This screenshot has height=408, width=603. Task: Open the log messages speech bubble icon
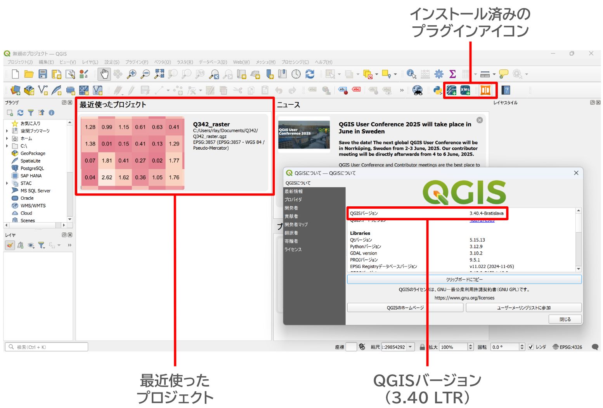pyautogui.click(x=595, y=347)
